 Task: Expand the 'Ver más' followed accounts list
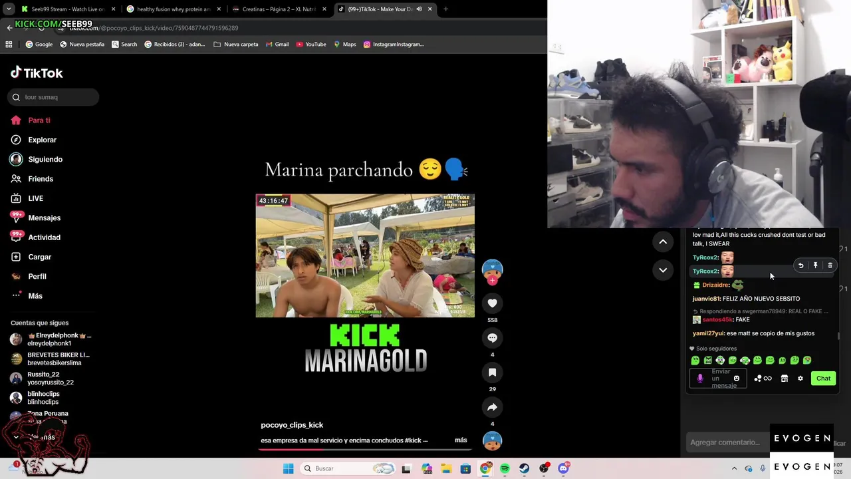(33, 437)
